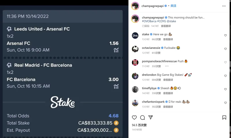Share the post with the paper plane icon
The image size is (231, 138).
click(x=150, y=118)
